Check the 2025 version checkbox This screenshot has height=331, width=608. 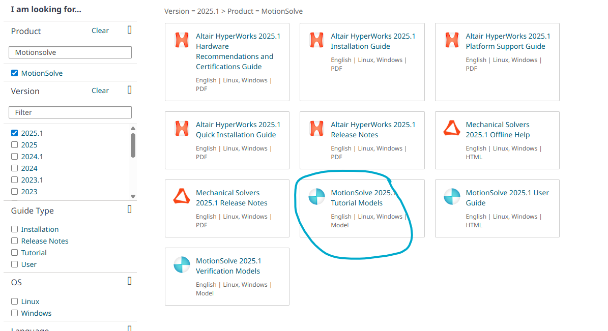click(x=14, y=144)
